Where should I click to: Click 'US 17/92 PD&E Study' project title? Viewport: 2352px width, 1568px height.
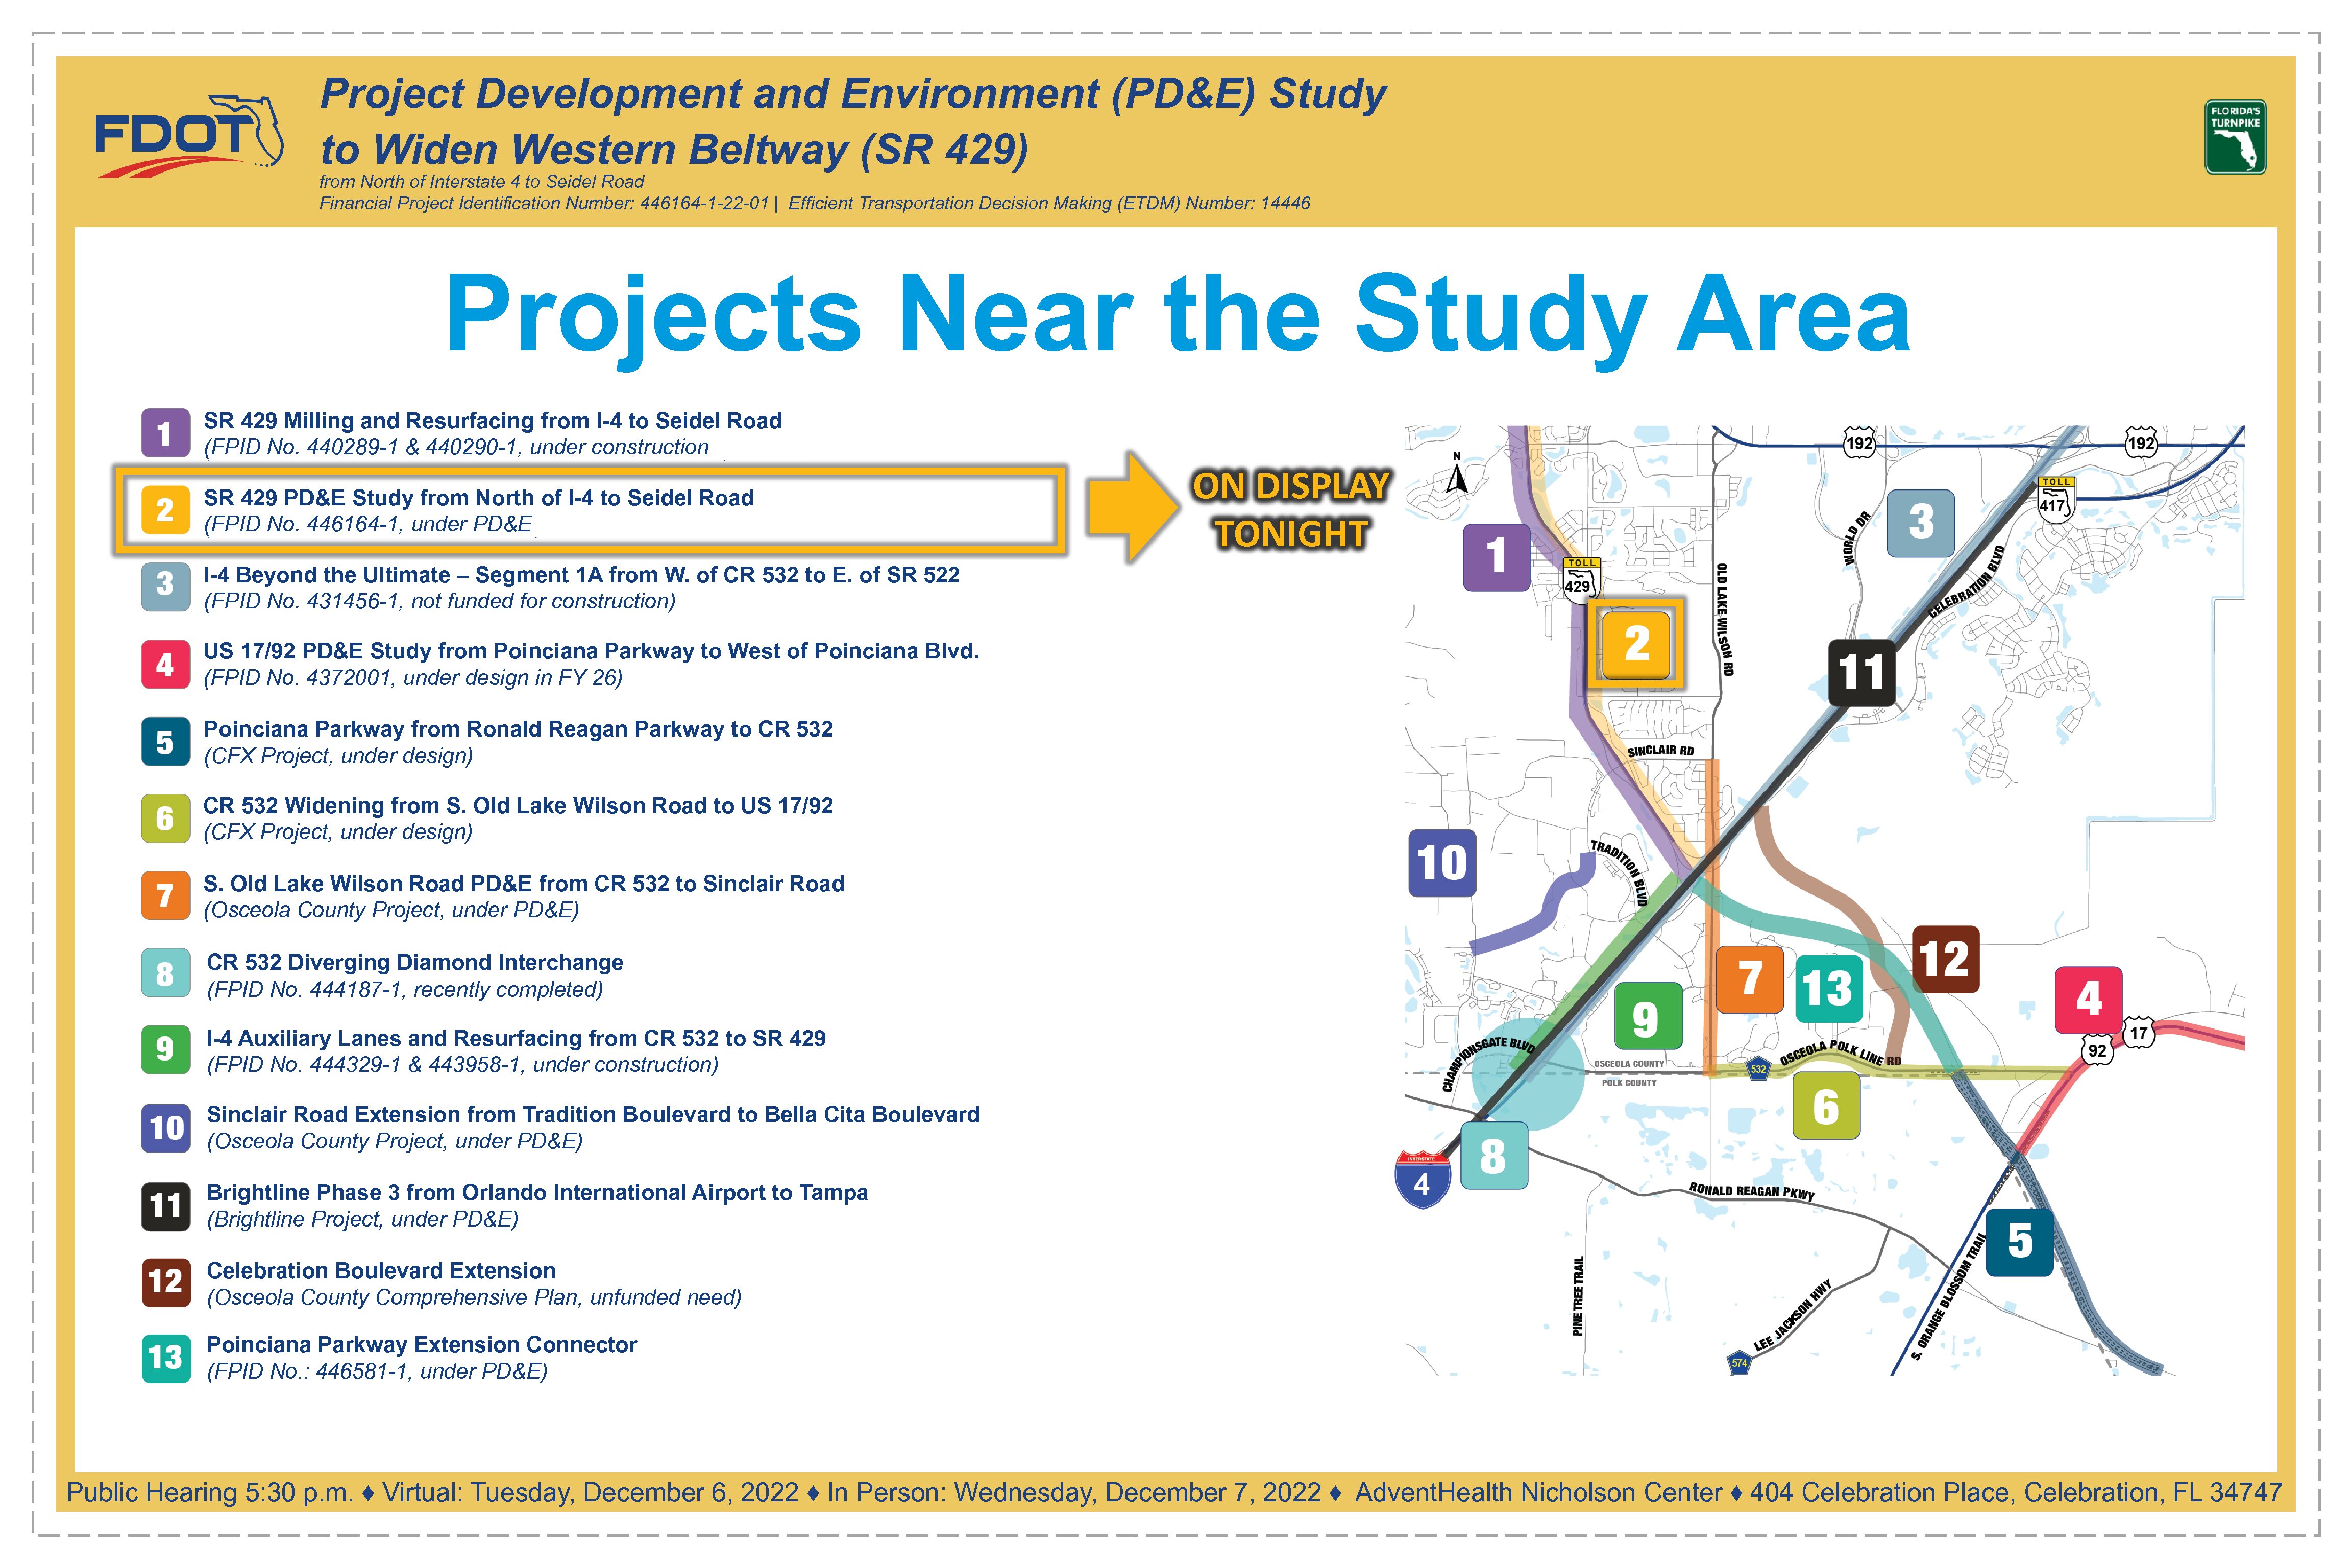(x=590, y=651)
